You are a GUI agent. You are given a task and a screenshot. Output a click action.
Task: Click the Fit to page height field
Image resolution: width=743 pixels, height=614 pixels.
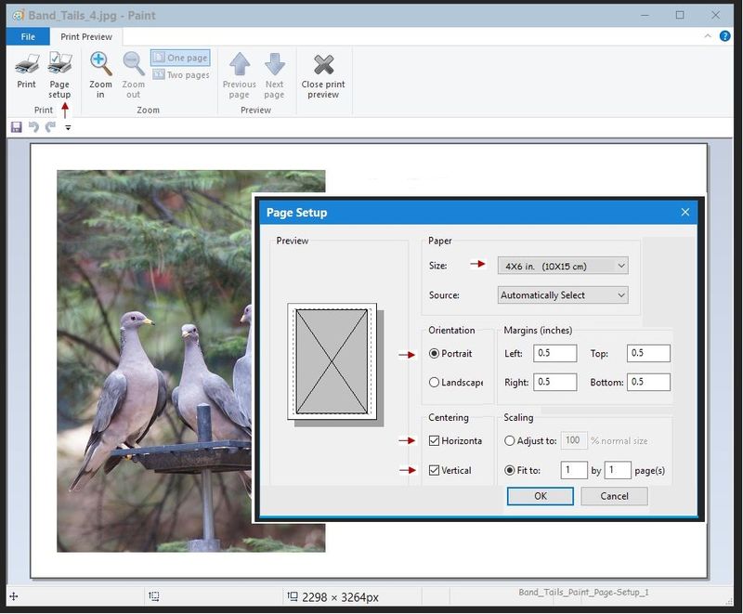coord(618,470)
